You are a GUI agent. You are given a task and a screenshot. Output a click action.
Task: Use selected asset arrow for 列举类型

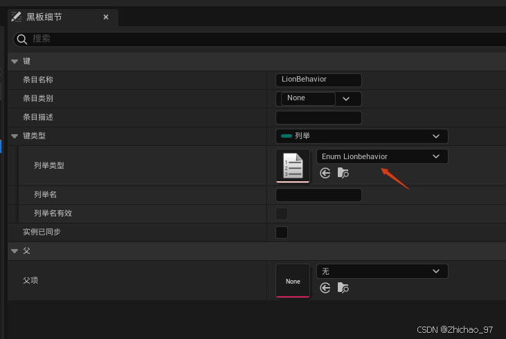[325, 173]
